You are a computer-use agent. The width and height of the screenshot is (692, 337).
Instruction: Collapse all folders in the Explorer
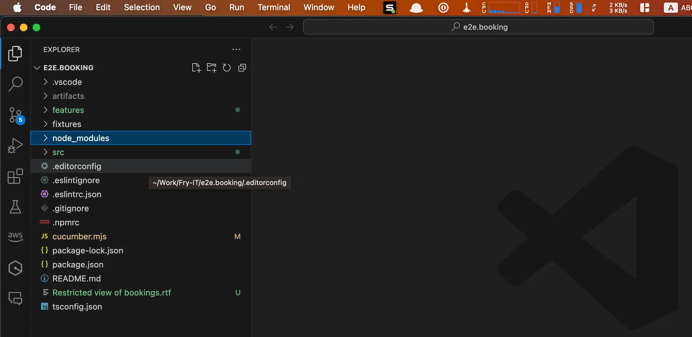242,68
